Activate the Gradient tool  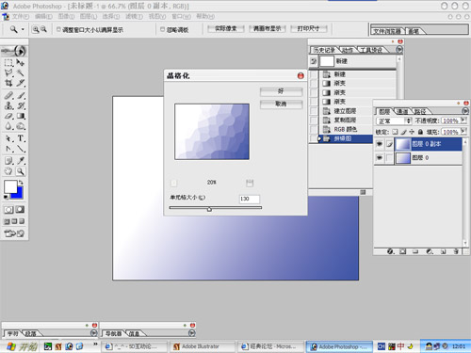coord(21,116)
